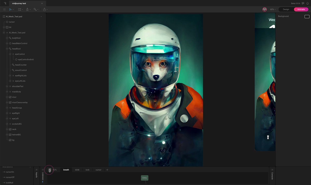
Task: Select the cursorOn animation
Action: [10, 172]
